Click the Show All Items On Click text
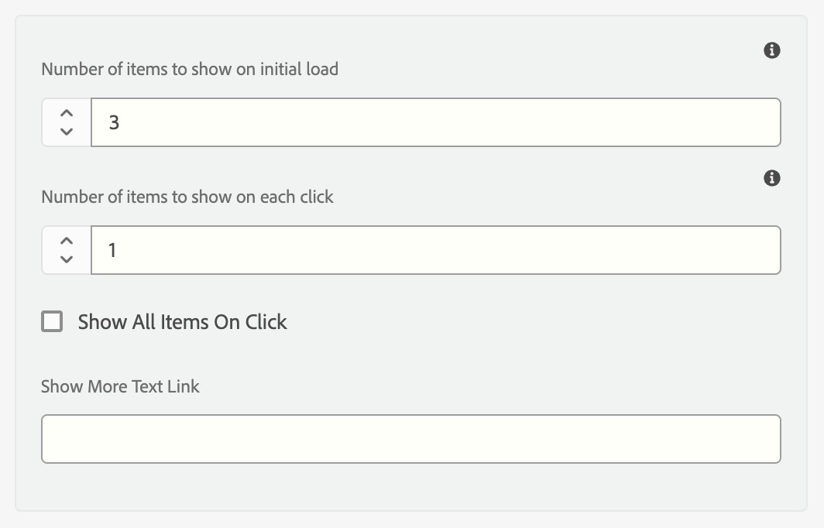The image size is (824, 528). [x=182, y=321]
